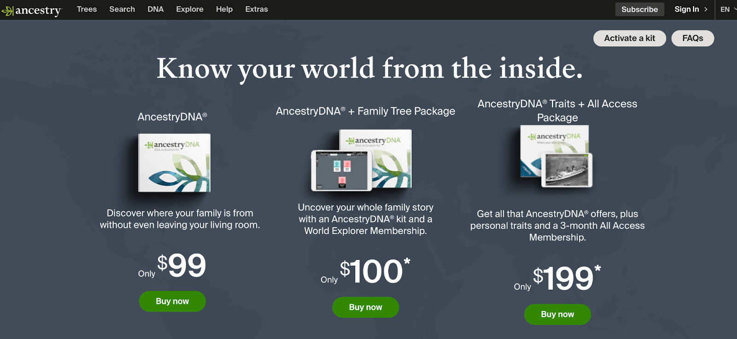Image resolution: width=737 pixels, height=339 pixels.
Task: Click 'Discover where your family is from' description
Action: click(x=180, y=219)
